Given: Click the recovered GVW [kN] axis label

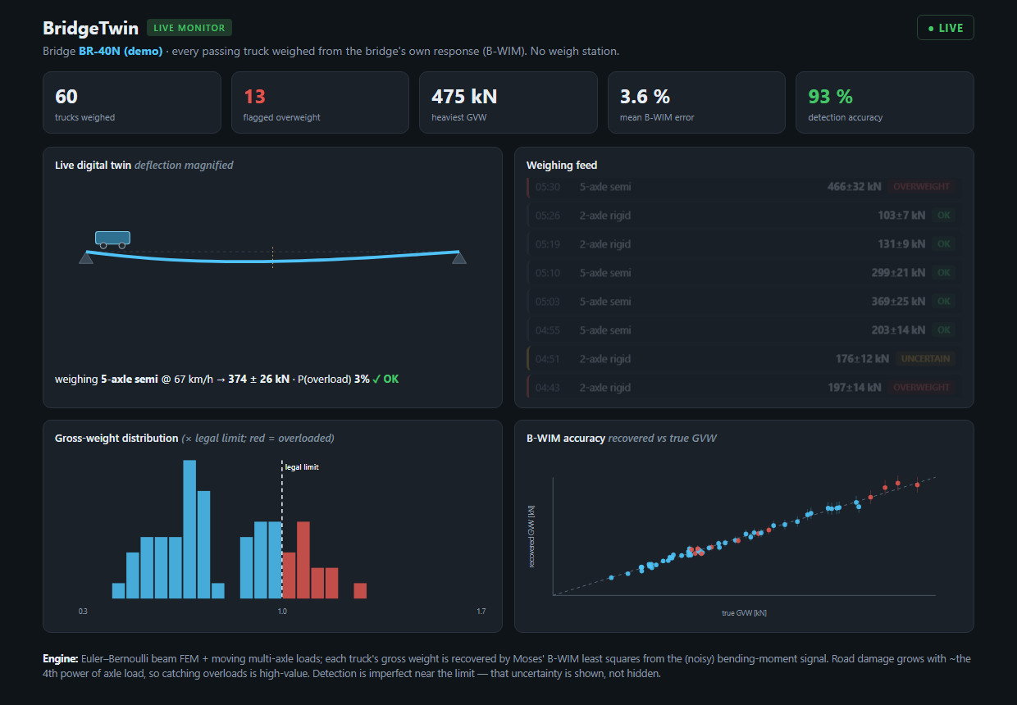Looking at the screenshot, I should [532, 536].
